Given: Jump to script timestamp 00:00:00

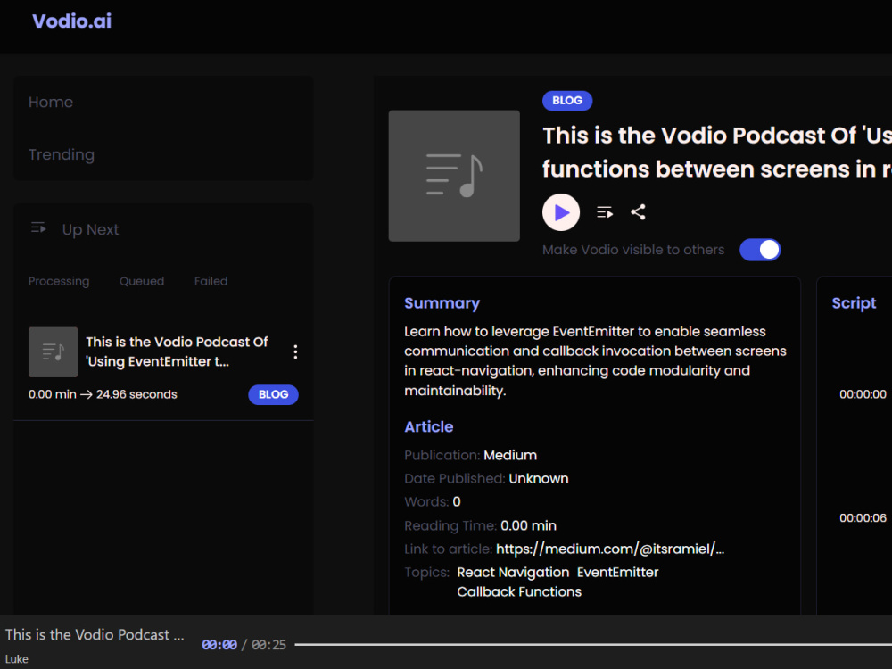Looking at the screenshot, I should click(x=863, y=394).
